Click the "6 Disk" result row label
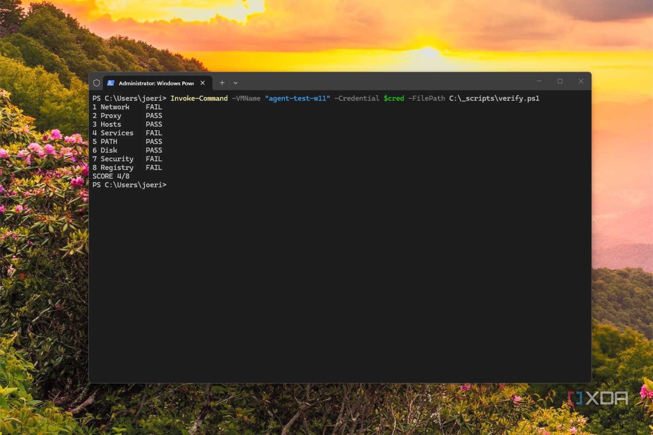 105,150
